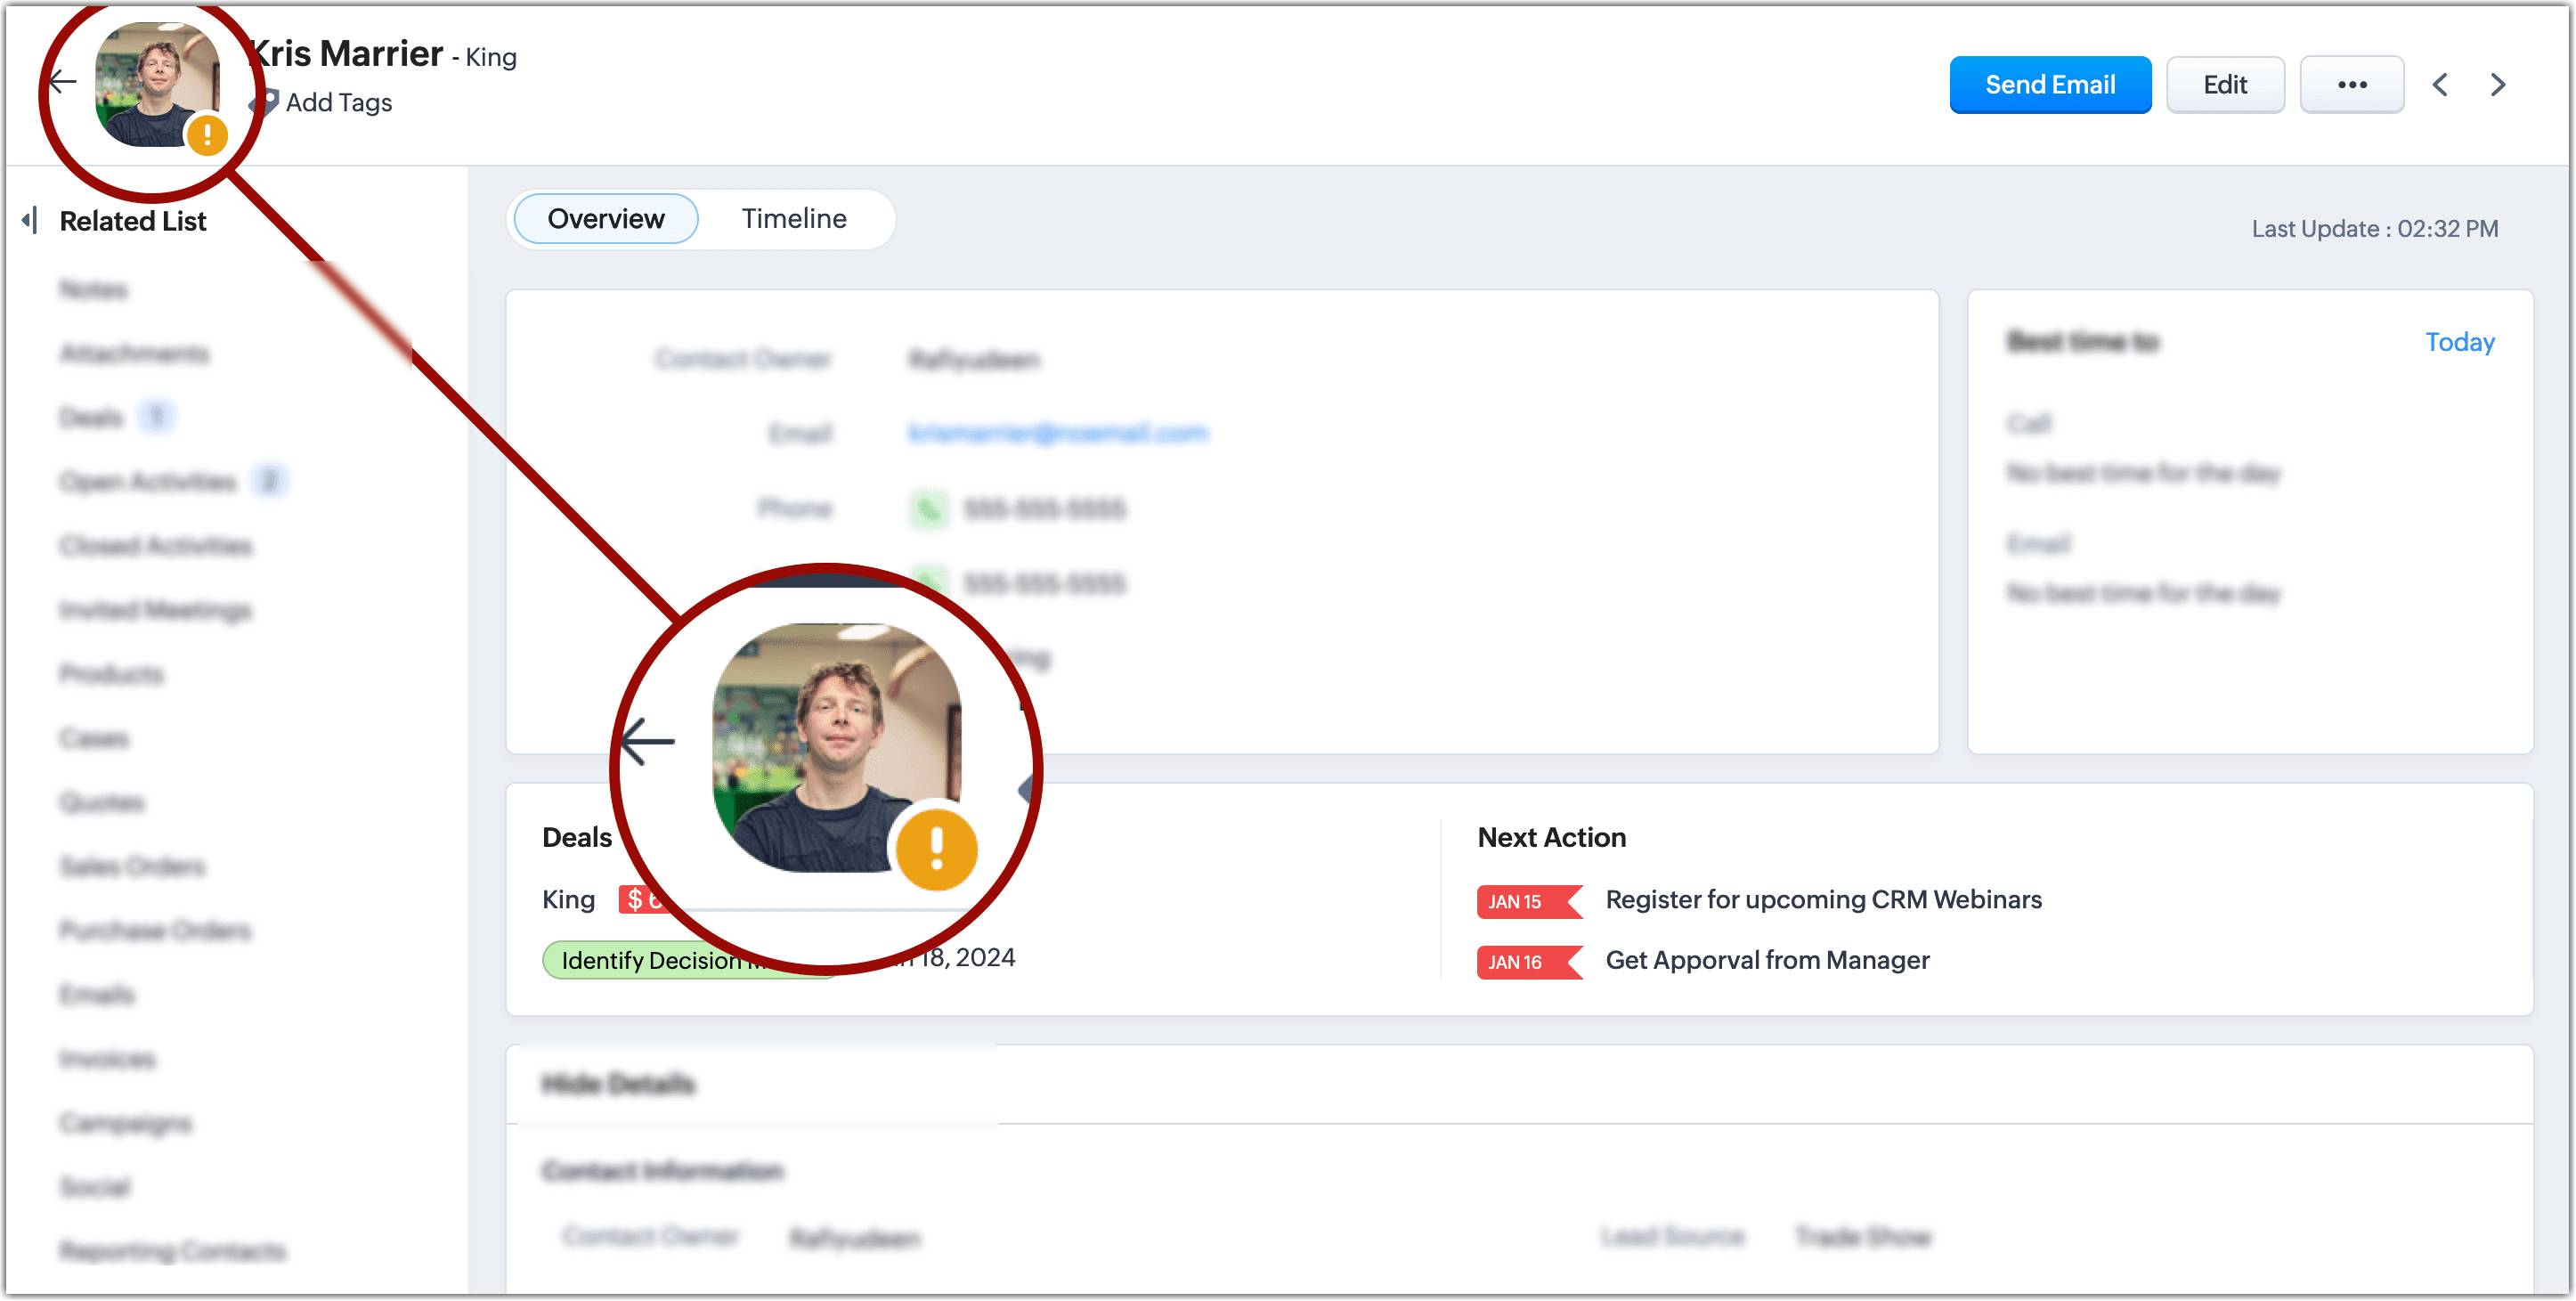The image size is (2576, 1301).
Task: Go to the previous contact record
Action: tap(2439, 85)
